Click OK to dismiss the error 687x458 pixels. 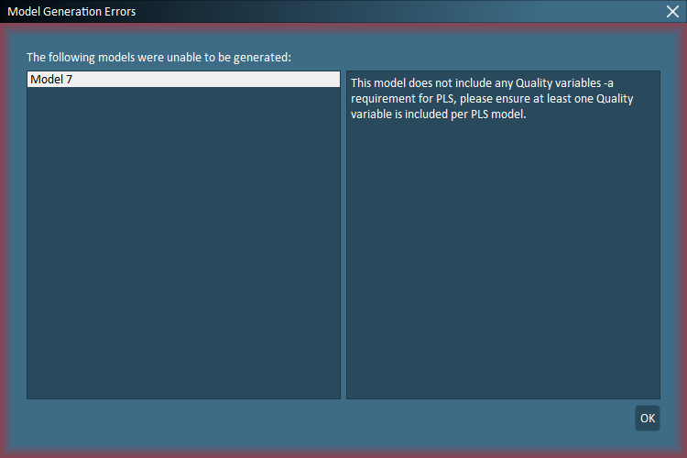(648, 419)
